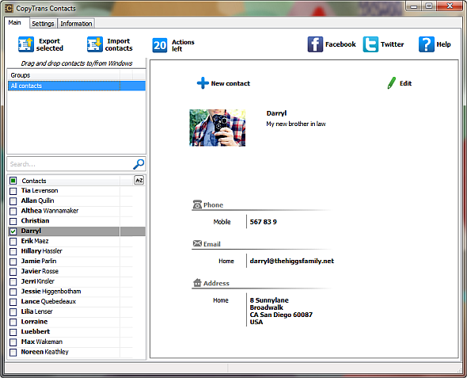Select the Noreen Keathley contact
Image resolution: width=467 pixels, height=378 pixels.
tap(44, 352)
